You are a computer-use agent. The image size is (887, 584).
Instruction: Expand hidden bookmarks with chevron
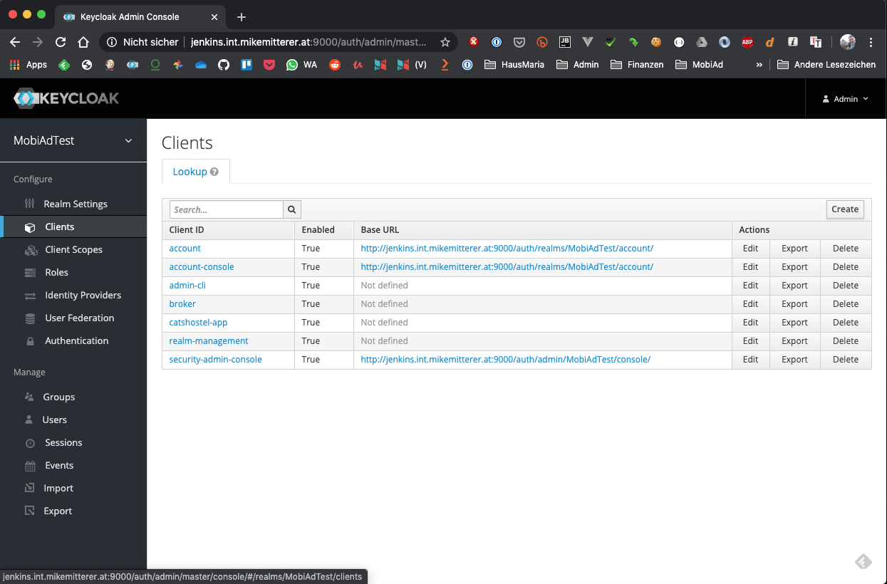point(759,64)
